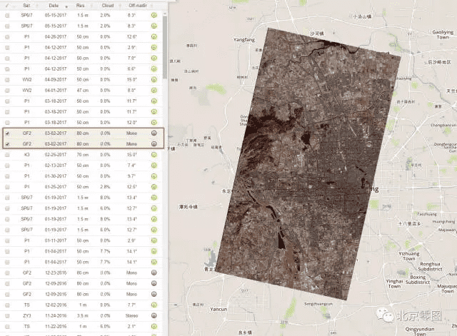
Task: Click the green icon for K3 02-25-2017
Action: click(154, 155)
